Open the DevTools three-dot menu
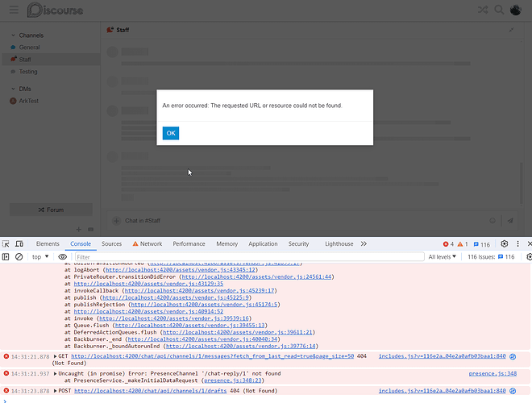 517,244
